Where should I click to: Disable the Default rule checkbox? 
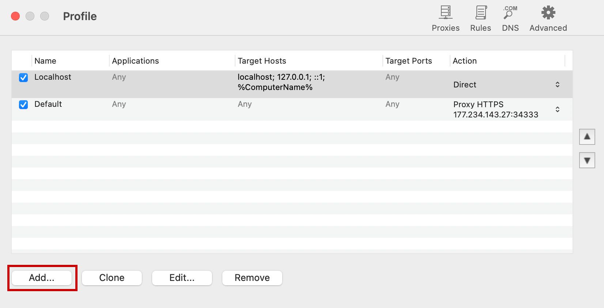[x=23, y=105]
